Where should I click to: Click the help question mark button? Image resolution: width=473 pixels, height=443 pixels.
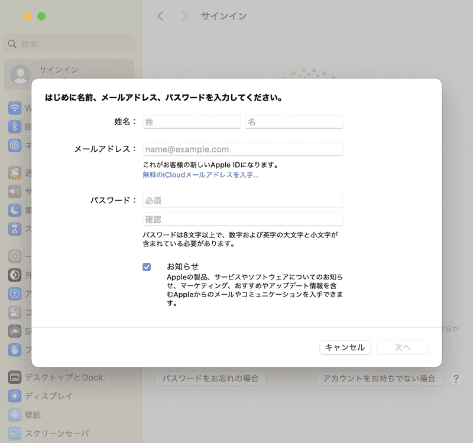coord(456,379)
